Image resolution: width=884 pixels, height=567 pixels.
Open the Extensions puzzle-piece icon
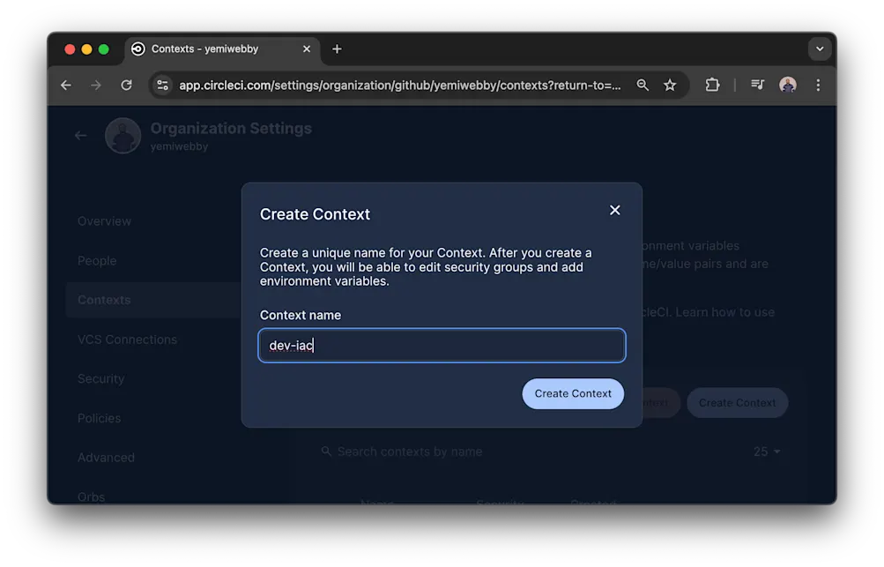coord(711,85)
